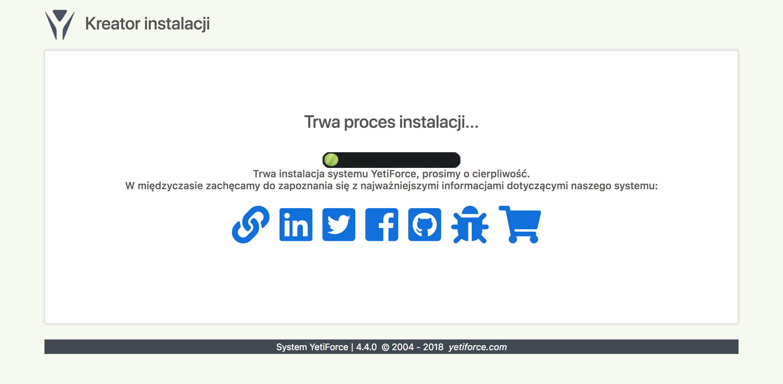Image resolution: width=783 pixels, height=384 pixels.
Task: Open the yetiforce.com footer link
Action: tap(478, 347)
